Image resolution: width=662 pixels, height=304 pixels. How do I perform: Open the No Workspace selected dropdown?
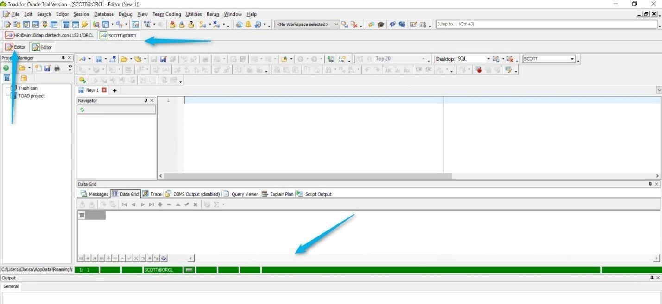(307, 24)
